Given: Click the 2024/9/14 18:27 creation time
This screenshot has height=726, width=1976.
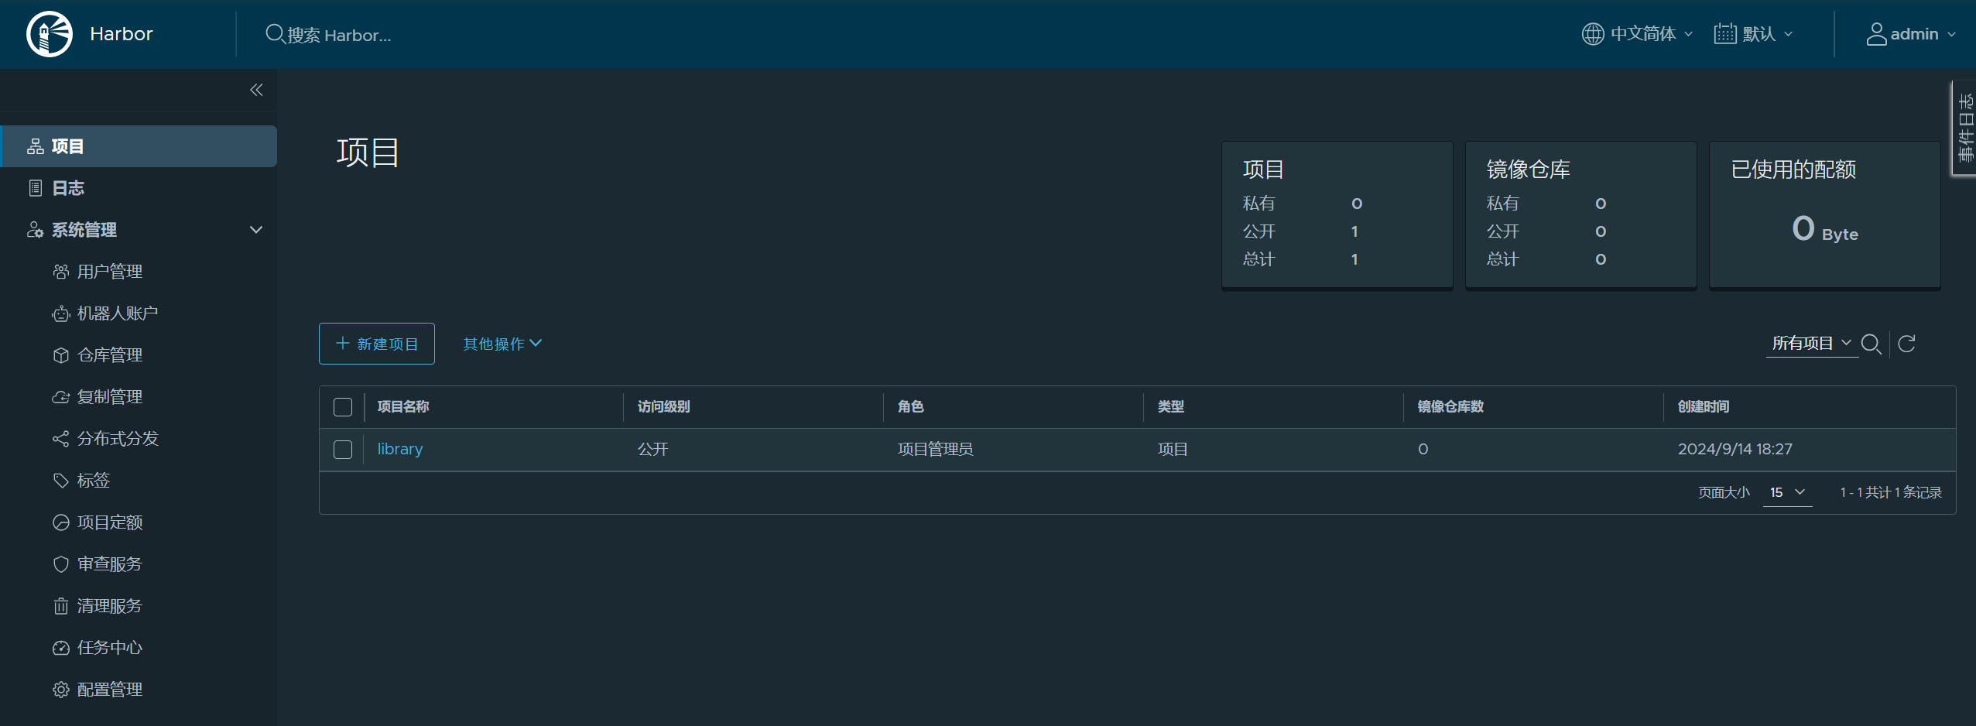Looking at the screenshot, I should (x=1735, y=450).
